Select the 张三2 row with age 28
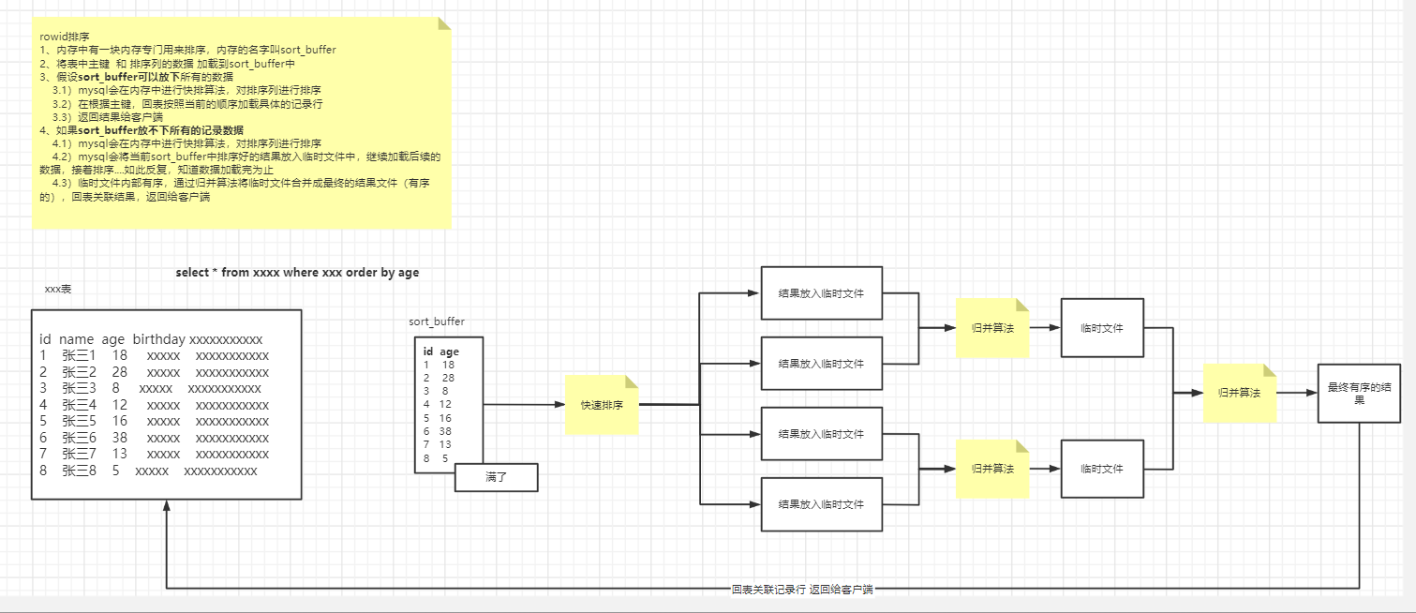Viewport: 1416px width, 613px height. pos(154,372)
